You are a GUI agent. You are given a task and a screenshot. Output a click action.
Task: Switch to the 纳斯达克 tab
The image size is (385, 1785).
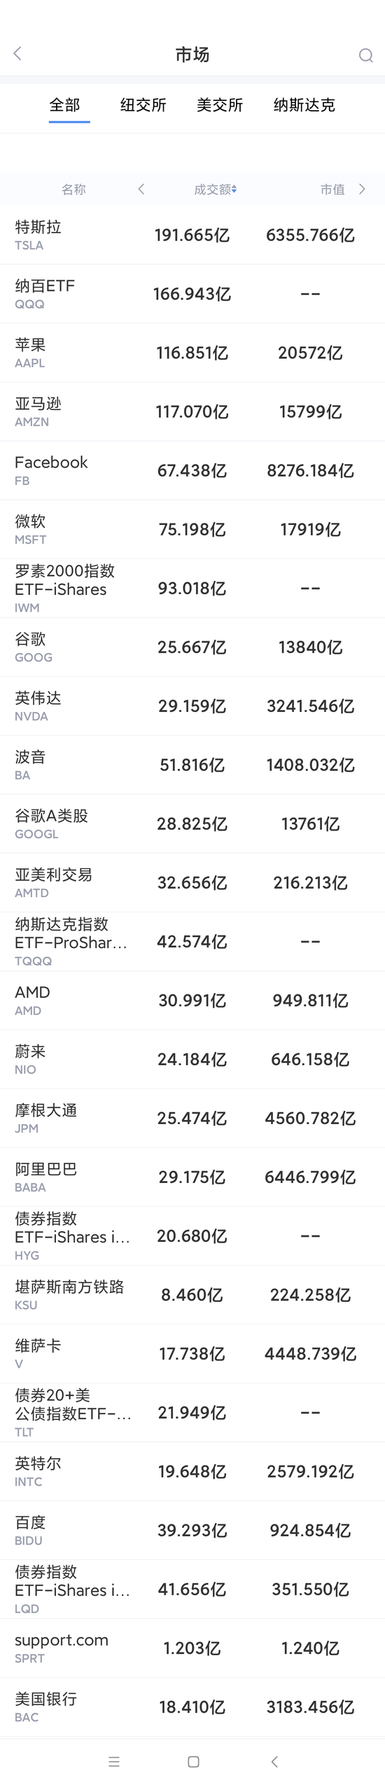coord(304,105)
